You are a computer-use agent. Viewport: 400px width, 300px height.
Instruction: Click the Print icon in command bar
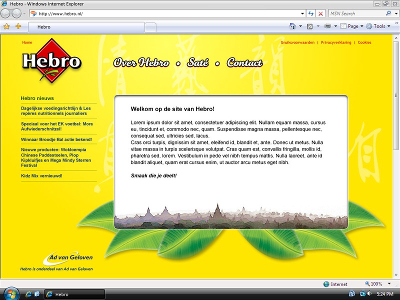(328, 26)
